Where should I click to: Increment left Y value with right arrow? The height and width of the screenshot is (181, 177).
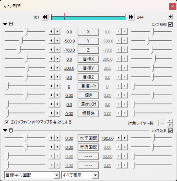tap(57, 41)
